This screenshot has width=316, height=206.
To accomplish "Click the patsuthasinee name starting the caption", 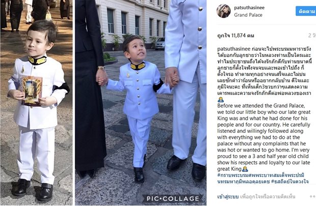I will 234,49.
